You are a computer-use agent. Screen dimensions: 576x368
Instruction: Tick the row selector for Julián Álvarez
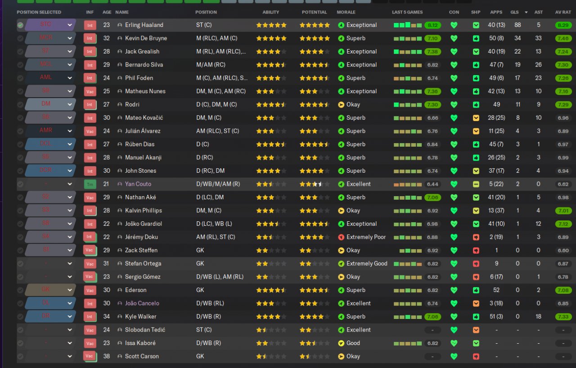click(20, 131)
